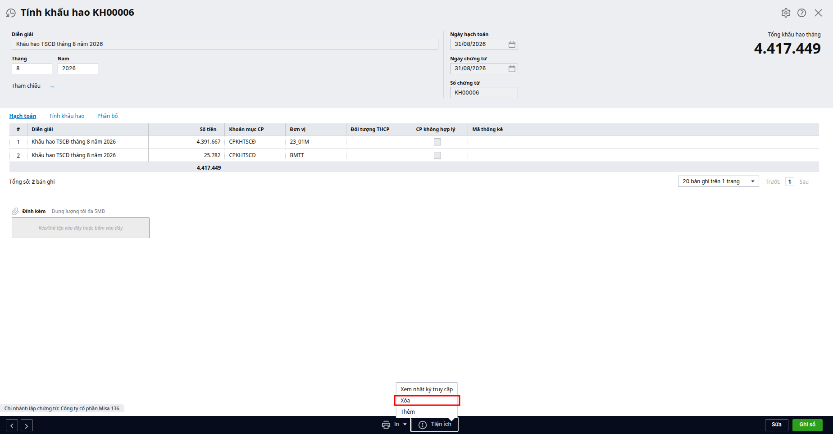This screenshot has height=434, width=833.
Task: Click the file attachment drop area
Action: point(81,228)
